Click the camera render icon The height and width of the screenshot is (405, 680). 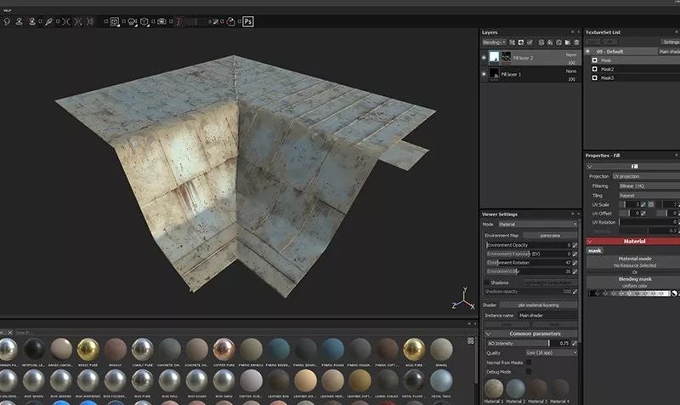click(161, 21)
